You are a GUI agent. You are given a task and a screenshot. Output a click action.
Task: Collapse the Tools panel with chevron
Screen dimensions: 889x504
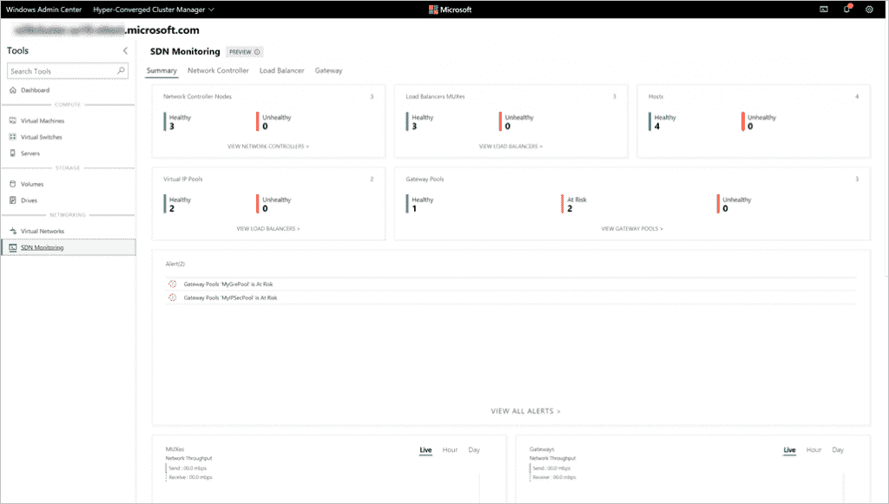coord(125,50)
